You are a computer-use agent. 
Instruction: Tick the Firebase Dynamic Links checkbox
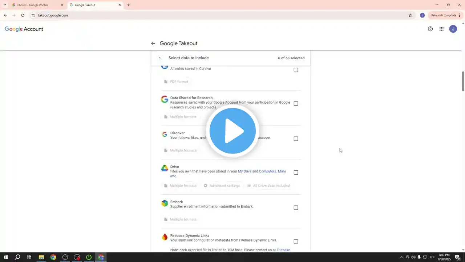[x=296, y=241]
